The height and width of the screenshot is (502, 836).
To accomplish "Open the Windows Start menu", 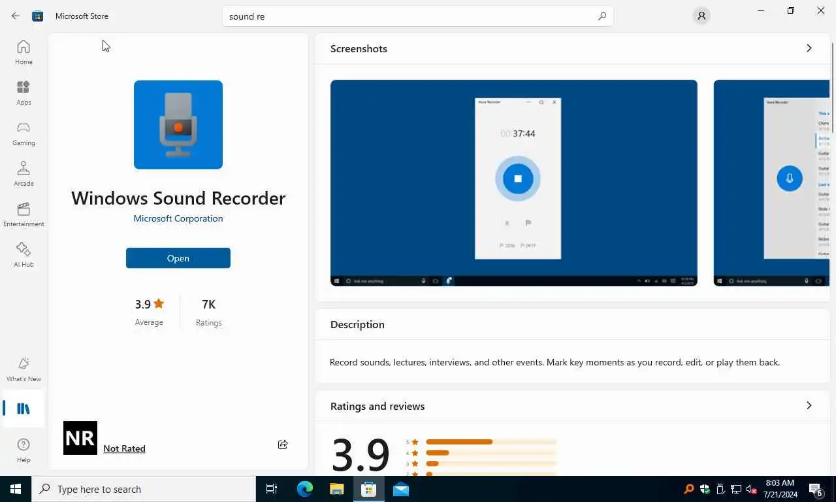I will [x=16, y=489].
